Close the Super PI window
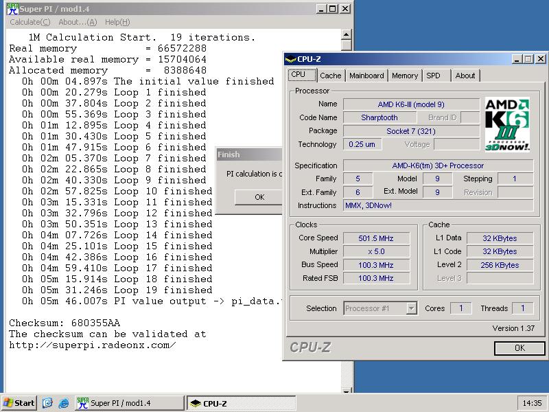Screen dimensions: 549x412 345,9
